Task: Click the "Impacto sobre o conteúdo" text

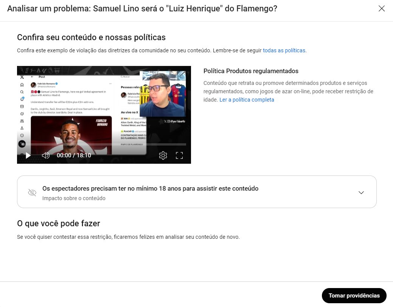Action: coord(74,198)
